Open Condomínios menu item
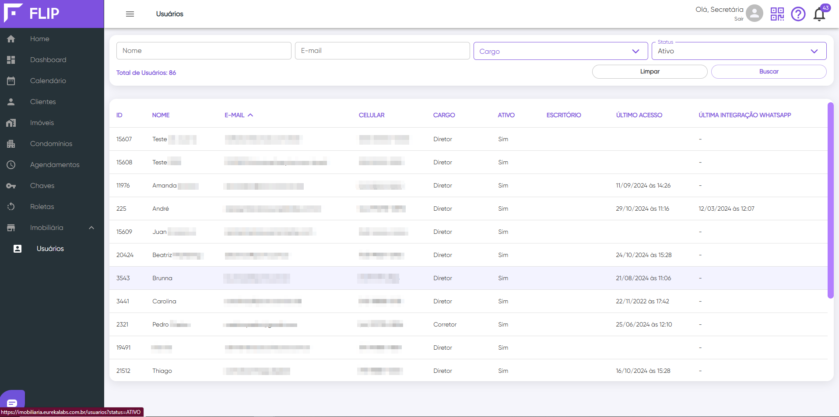The width and height of the screenshot is (839, 417). pos(51,144)
